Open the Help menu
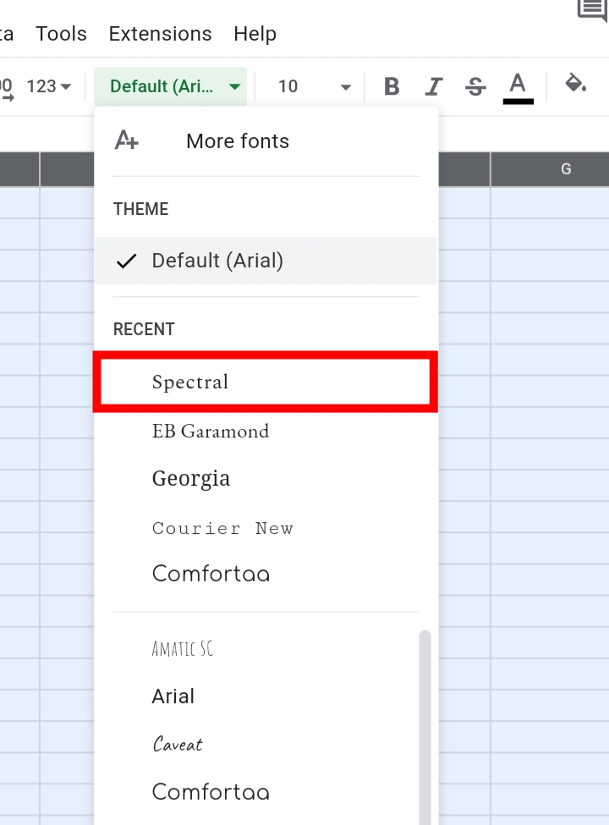 click(255, 34)
